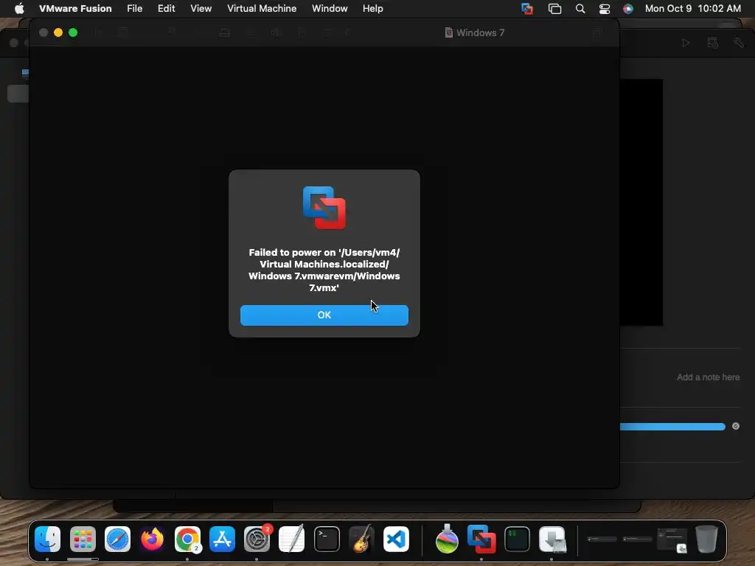Open the View menu

tap(201, 8)
